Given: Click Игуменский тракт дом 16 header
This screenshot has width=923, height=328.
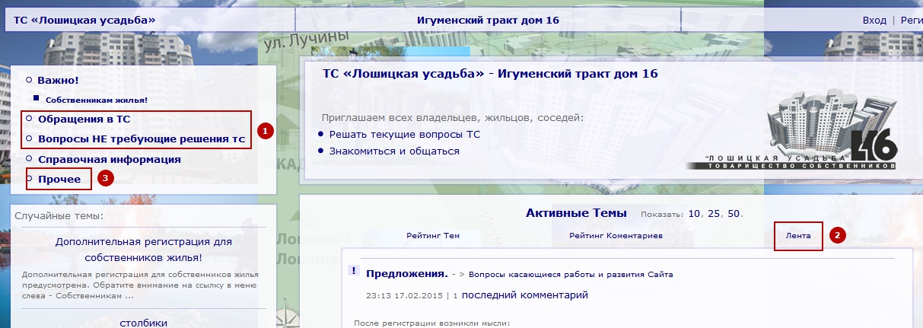Looking at the screenshot, I should pyautogui.click(x=488, y=21).
